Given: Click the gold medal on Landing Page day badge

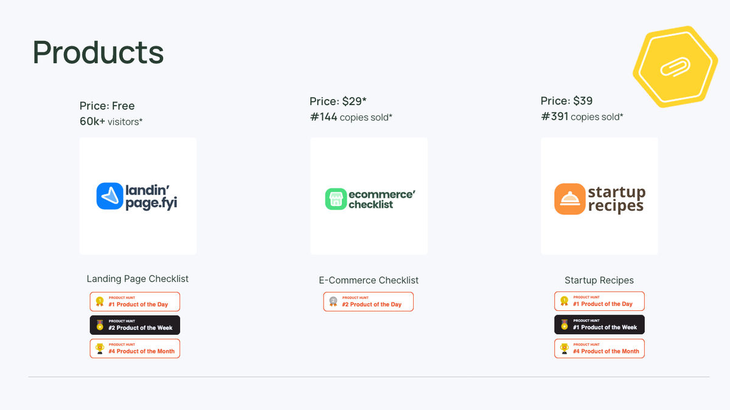Looking at the screenshot, I should 100,301.
